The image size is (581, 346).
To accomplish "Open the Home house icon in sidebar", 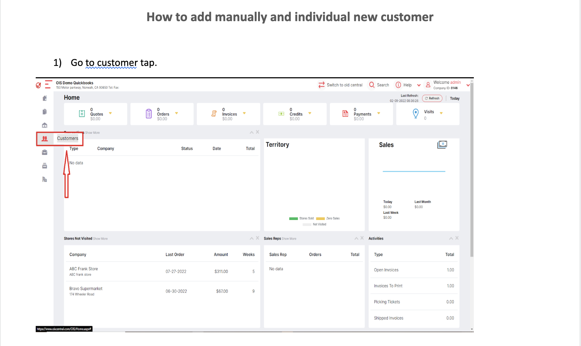I will coord(44,98).
